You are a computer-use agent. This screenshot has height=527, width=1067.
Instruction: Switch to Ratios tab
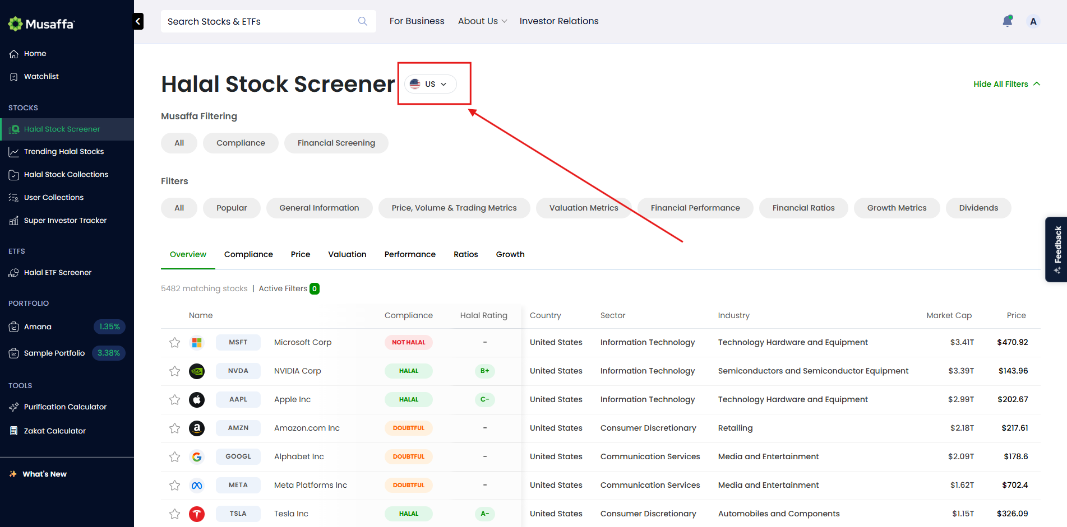[x=466, y=254]
